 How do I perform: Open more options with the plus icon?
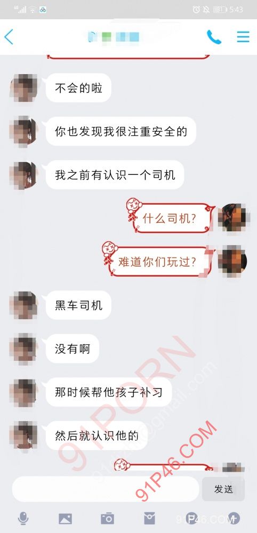(x=234, y=519)
